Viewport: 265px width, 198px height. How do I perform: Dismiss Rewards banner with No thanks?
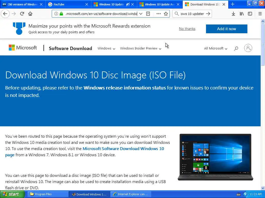187,29
